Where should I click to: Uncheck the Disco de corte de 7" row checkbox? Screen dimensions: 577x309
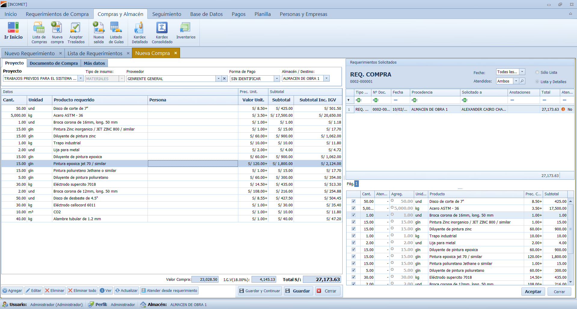pyautogui.click(x=353, y=201)
